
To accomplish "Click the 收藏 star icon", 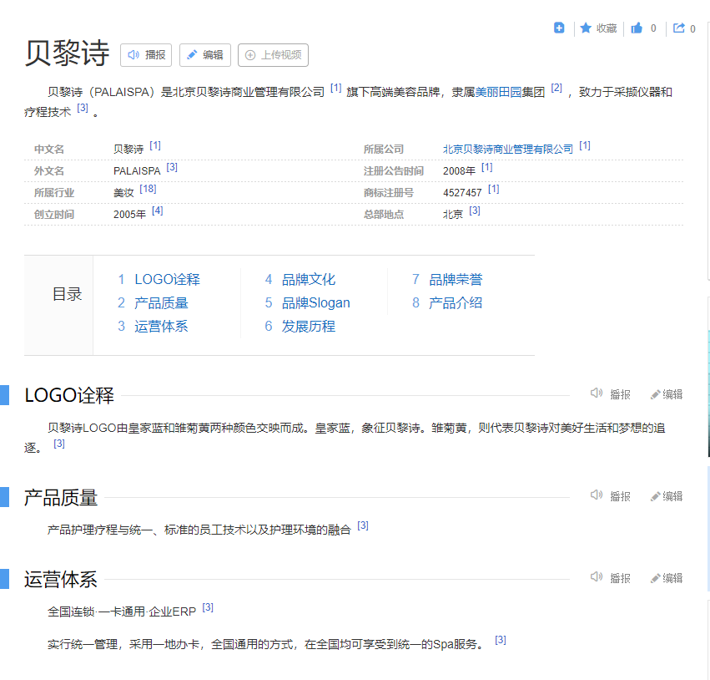I will pos(586,28).
